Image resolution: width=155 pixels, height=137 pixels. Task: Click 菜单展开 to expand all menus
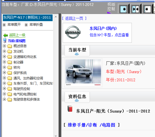pyautogui.click(x=14, y=25)
